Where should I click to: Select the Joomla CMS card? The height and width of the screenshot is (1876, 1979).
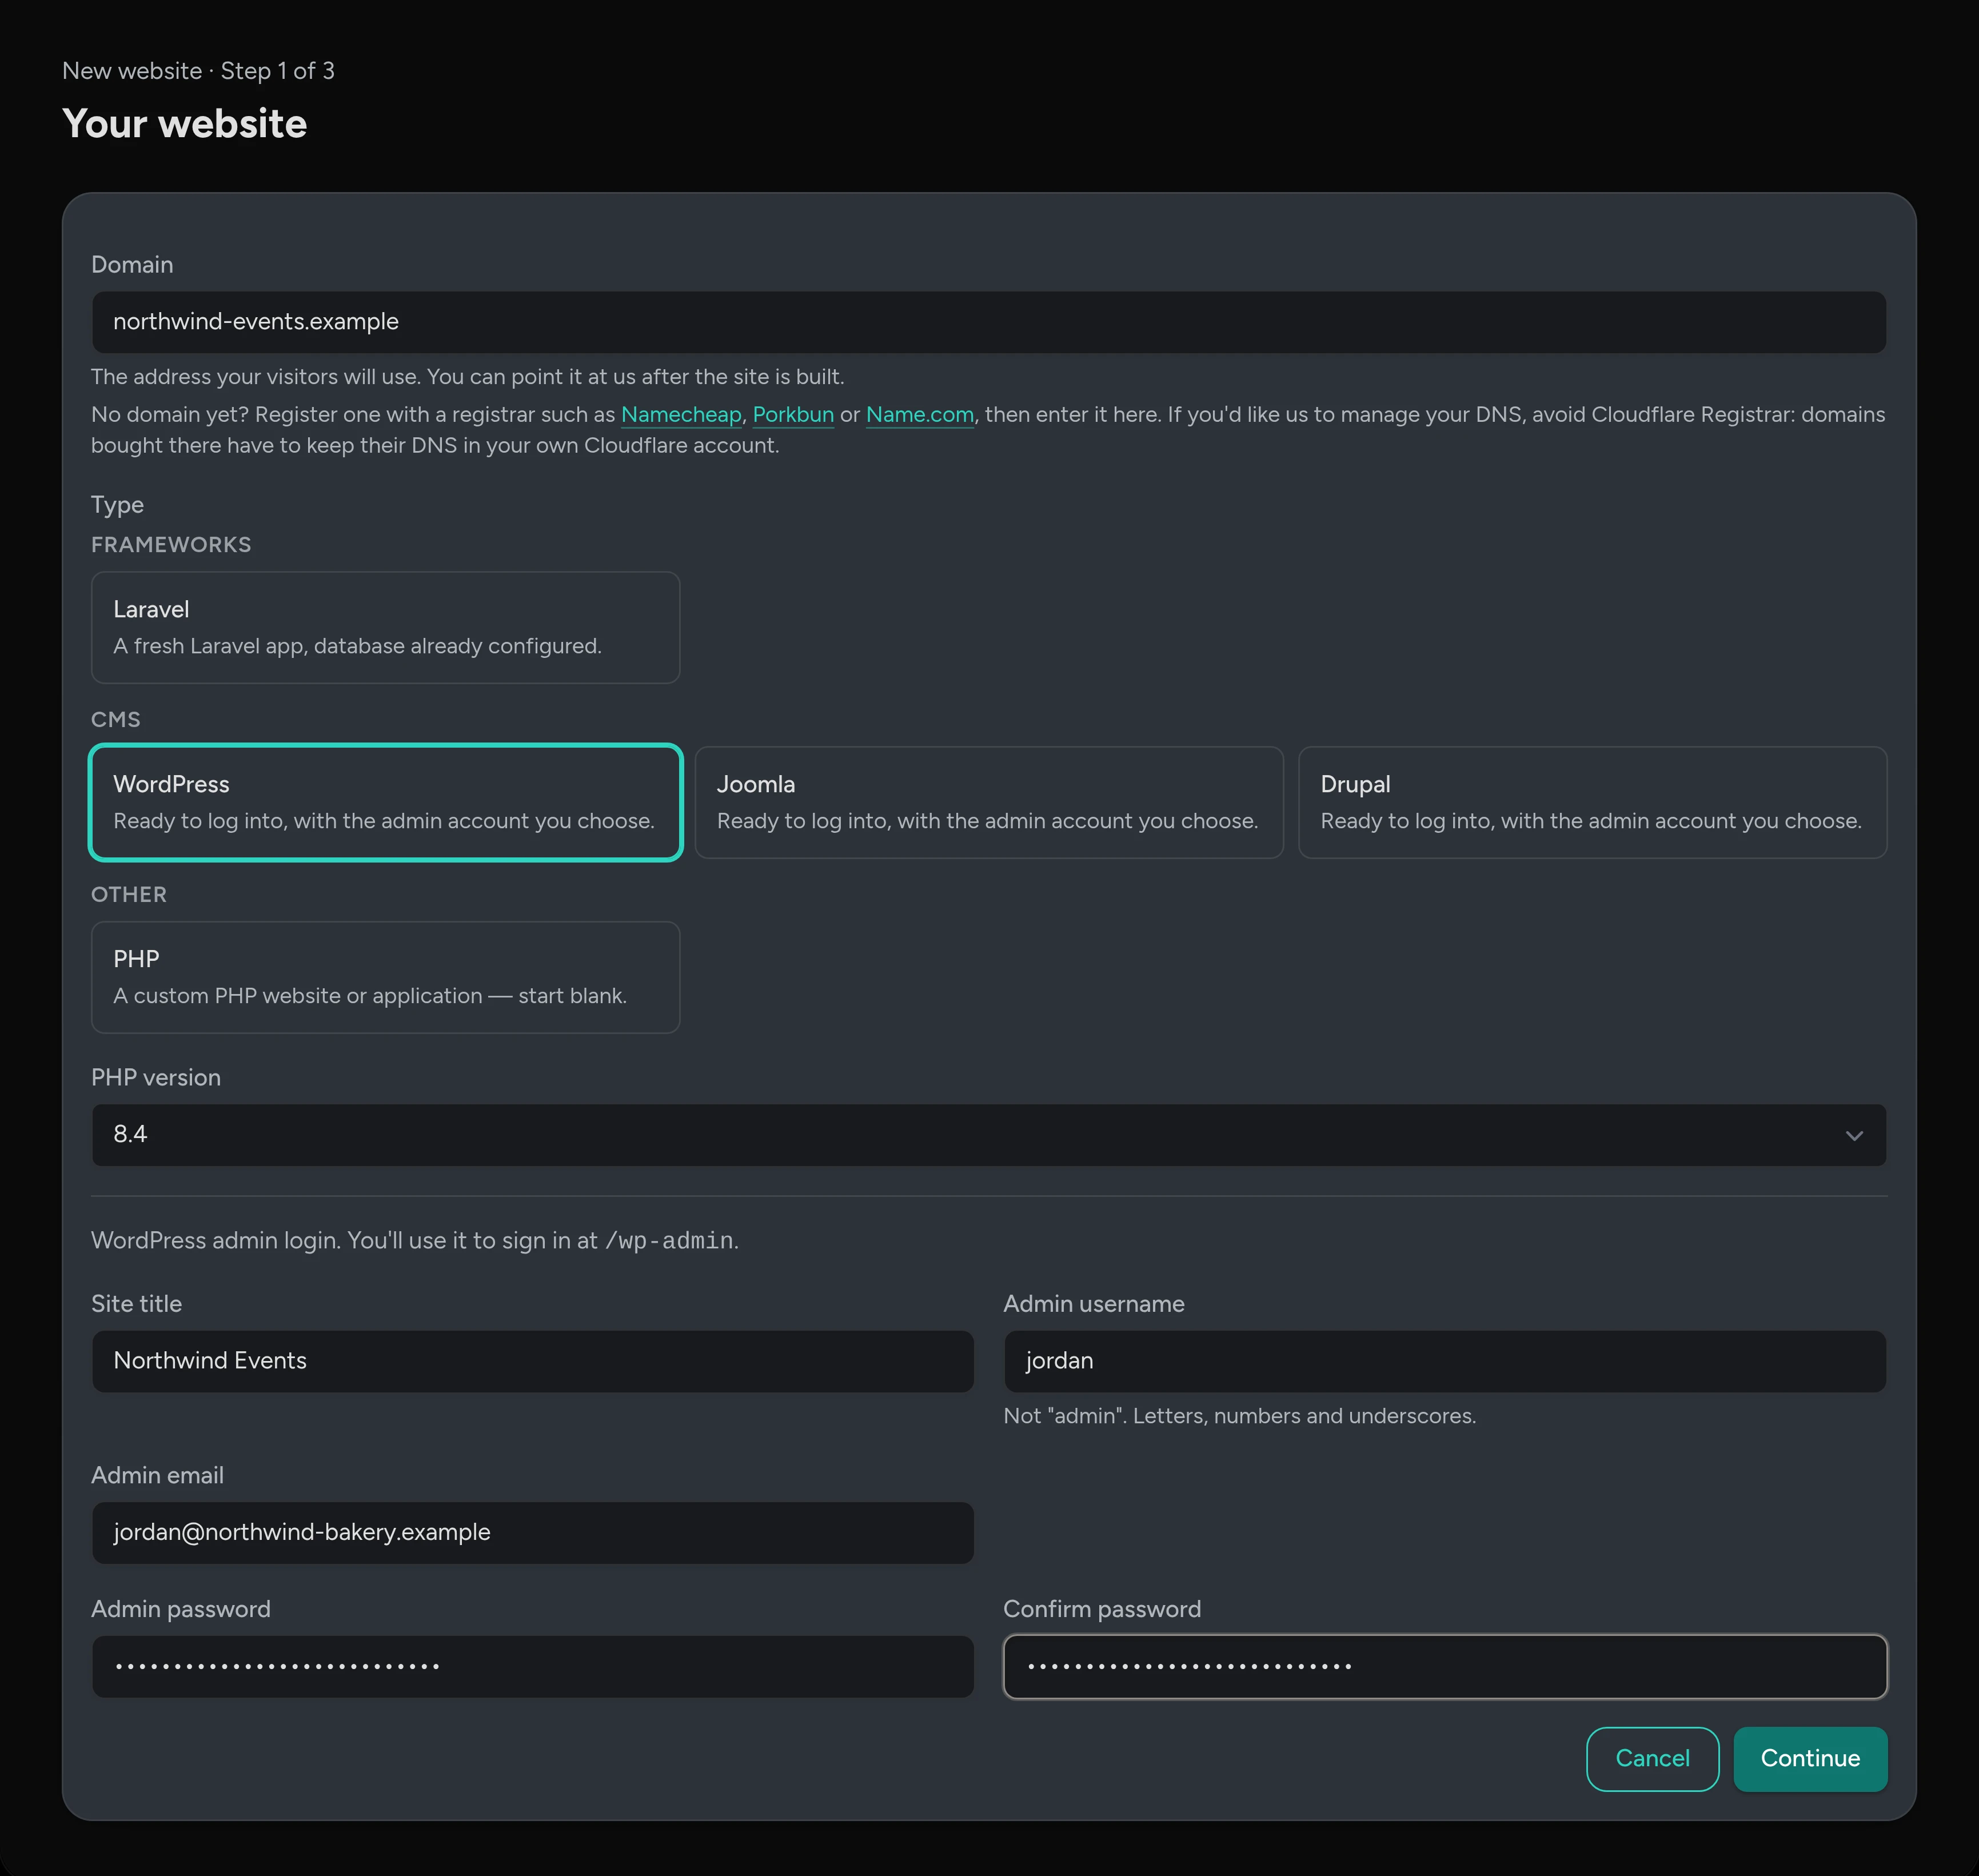[989, 802]
